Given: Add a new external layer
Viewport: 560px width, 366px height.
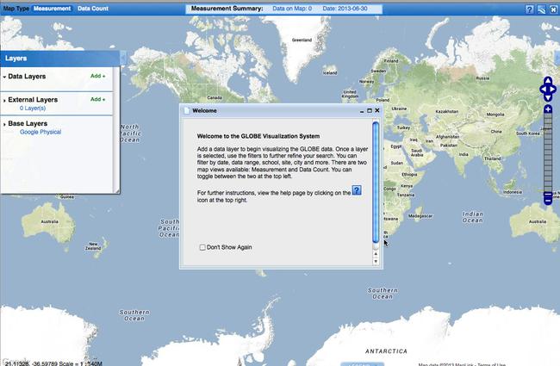Looking at the screenshot, I should 97,100.
